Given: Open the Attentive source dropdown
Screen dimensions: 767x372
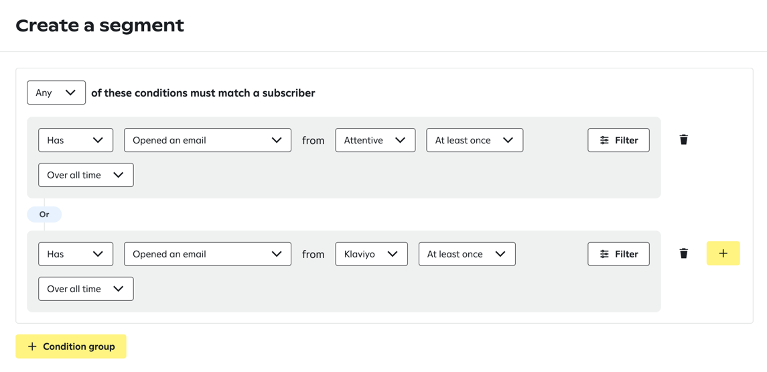Looking at the screenshot, I should [375, 140].
